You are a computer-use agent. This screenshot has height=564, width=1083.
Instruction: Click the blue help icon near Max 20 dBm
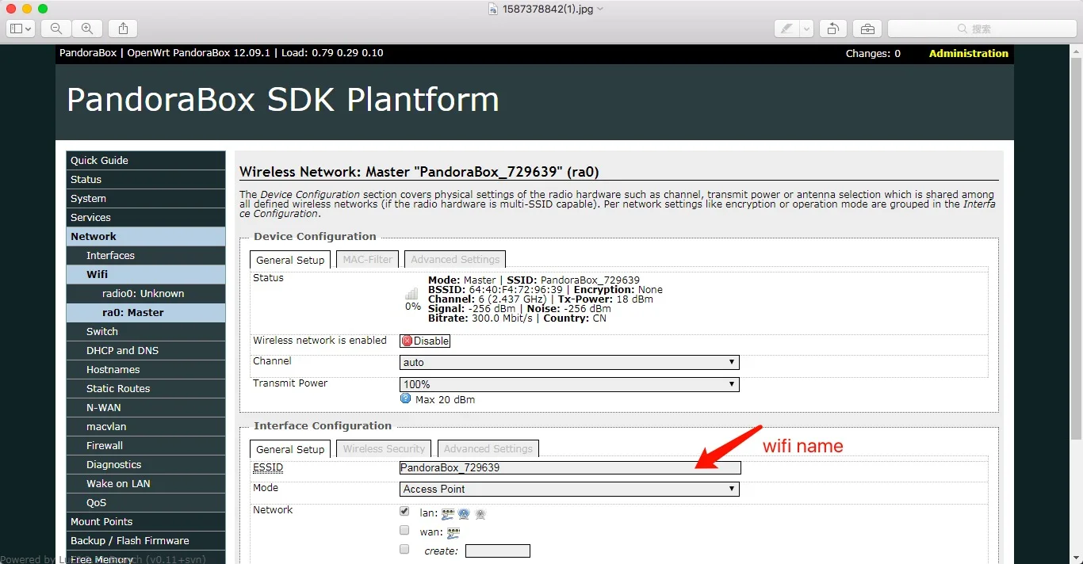click(406, 398)
